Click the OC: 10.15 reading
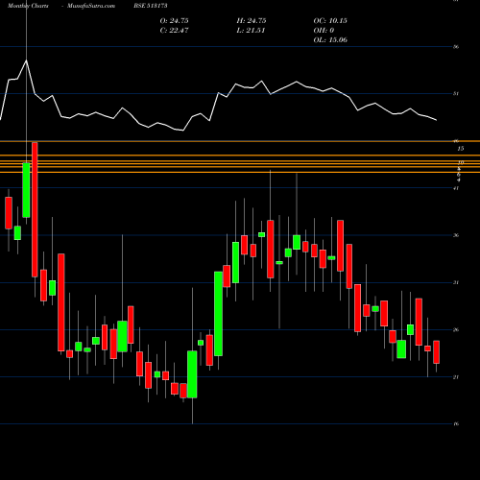Screen dimensions: 480x480 330,21
